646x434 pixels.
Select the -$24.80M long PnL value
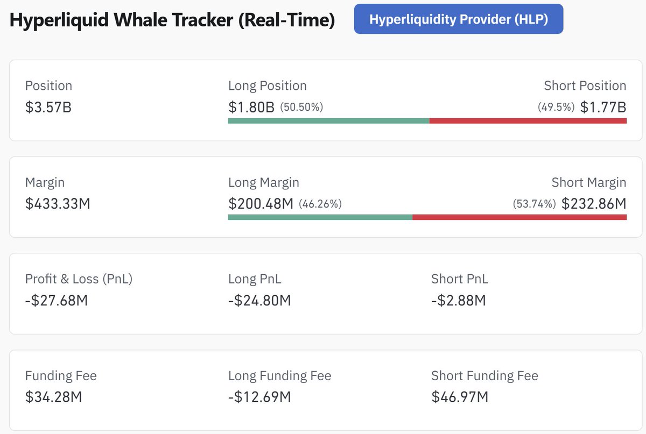259,300
